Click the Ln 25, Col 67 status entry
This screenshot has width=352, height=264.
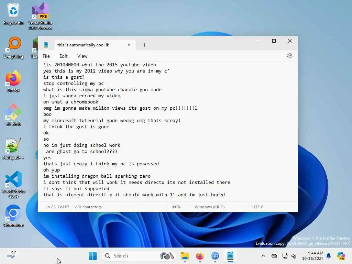point(57,207)
